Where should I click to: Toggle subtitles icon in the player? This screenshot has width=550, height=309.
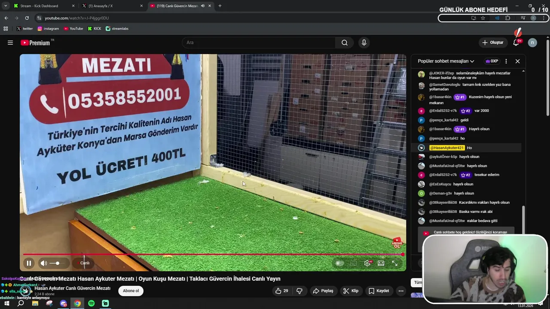(x=354, y=263)
